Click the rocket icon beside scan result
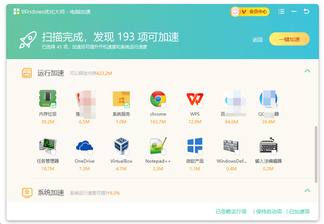The width and height of the screenshot is (324, 224). (x=28, y=40)
